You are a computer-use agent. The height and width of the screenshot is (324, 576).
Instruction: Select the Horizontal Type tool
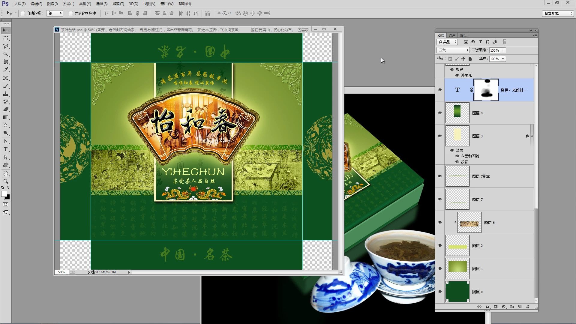coord(6,149)
